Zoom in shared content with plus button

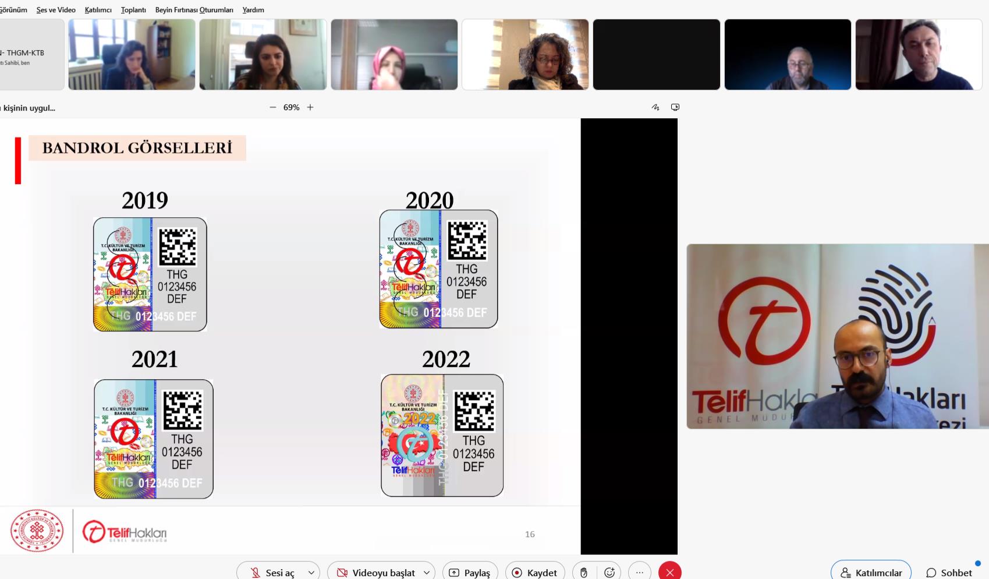(x=310, y=107)
